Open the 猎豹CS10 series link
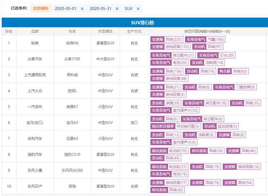The width and height of the screenshot is (268, 196). [72, 155]
